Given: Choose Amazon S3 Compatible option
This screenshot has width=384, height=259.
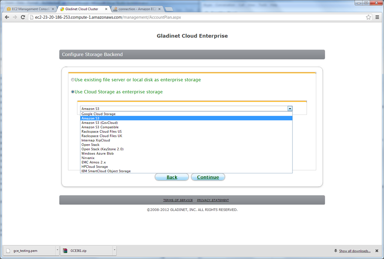Looking at the screenshot, I should (186, 127).
